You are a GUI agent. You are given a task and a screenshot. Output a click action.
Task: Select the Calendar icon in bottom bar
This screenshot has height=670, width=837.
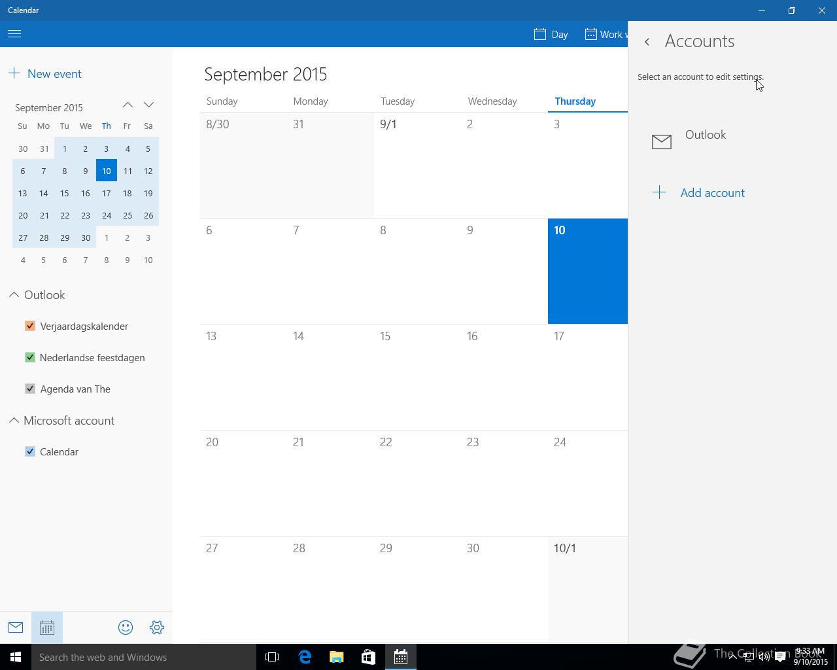(47, 627)
